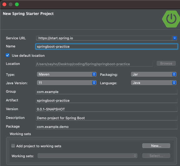Open the Java Version dropdown showing 11

[67, 83]
